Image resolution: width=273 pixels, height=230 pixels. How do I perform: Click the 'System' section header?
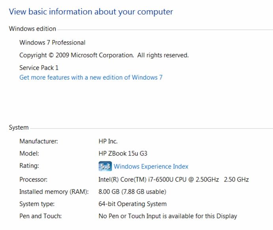(x=19, y=128)
